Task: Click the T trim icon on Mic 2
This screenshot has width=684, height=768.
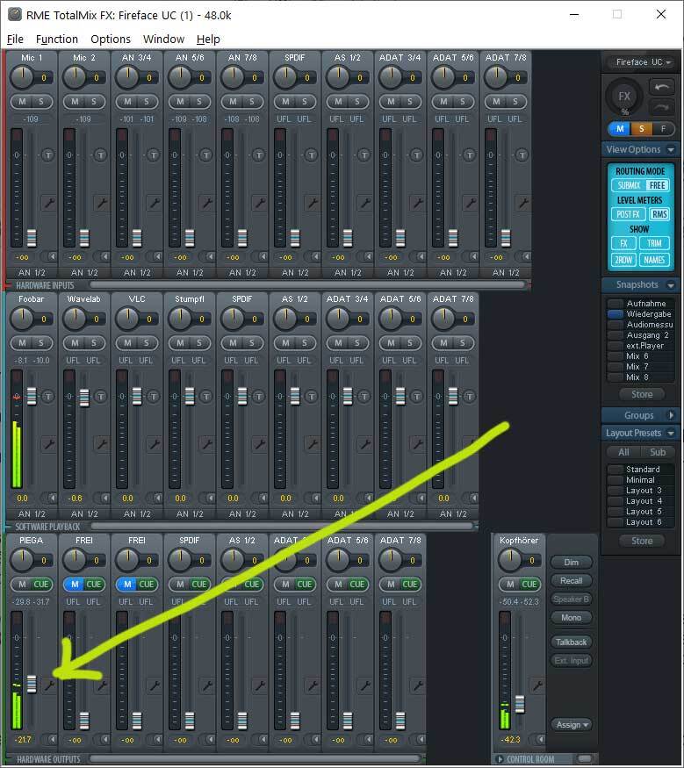Action: pyautogui.click(x=99, y=154)
